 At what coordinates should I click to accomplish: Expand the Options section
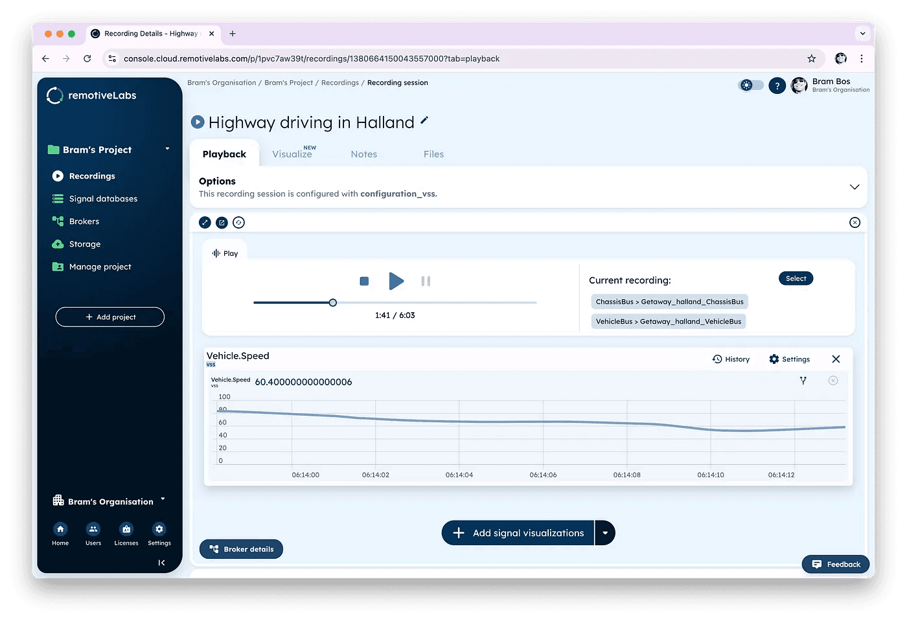pos(855,186)
